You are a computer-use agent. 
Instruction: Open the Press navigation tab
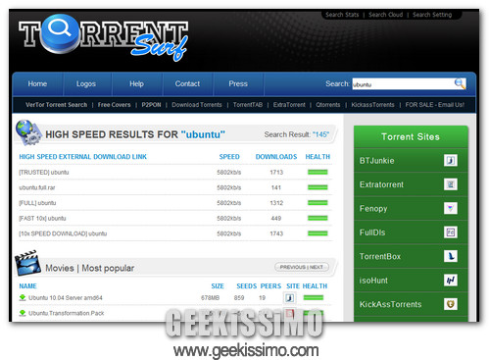238,83
